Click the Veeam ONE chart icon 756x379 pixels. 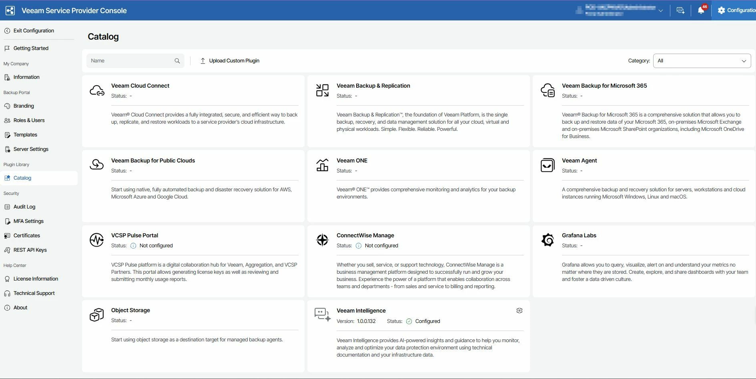[x=322, y=165]
